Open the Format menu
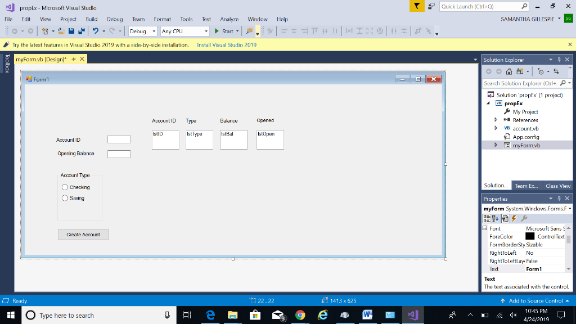 [x=163, y=19]
